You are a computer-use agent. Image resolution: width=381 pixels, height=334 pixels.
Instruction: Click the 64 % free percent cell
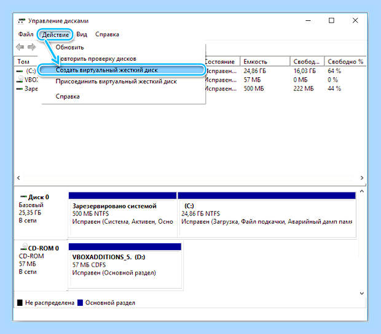[334, 70]
